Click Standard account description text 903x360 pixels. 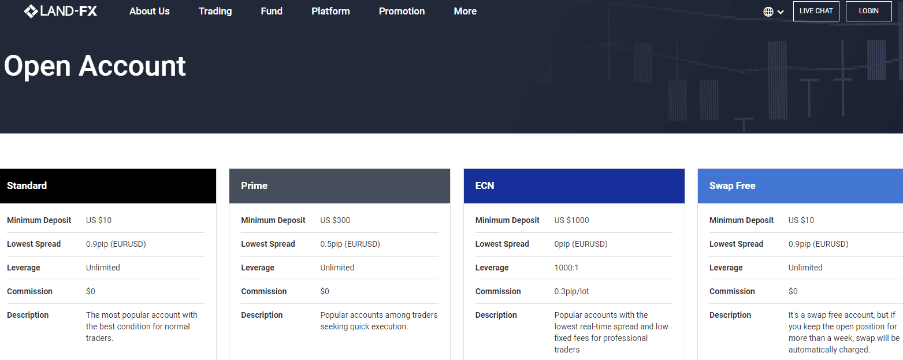pyautogui.click(x=142, y=326)
